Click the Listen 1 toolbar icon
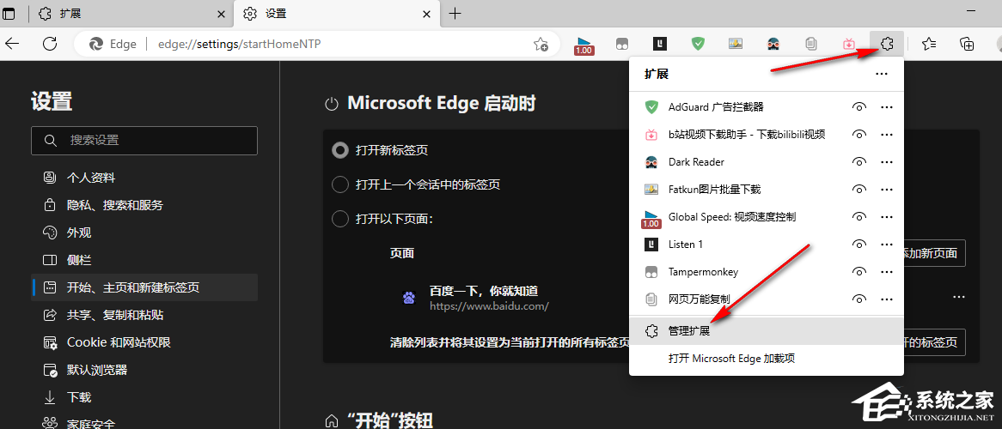The width and height of the screenshot is (1002, 429). [659, 44]
